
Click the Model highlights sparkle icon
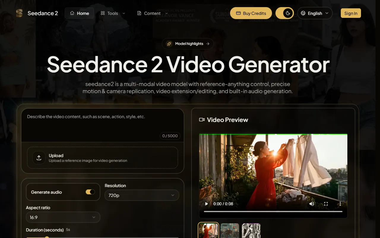click(x=169, y=44)
